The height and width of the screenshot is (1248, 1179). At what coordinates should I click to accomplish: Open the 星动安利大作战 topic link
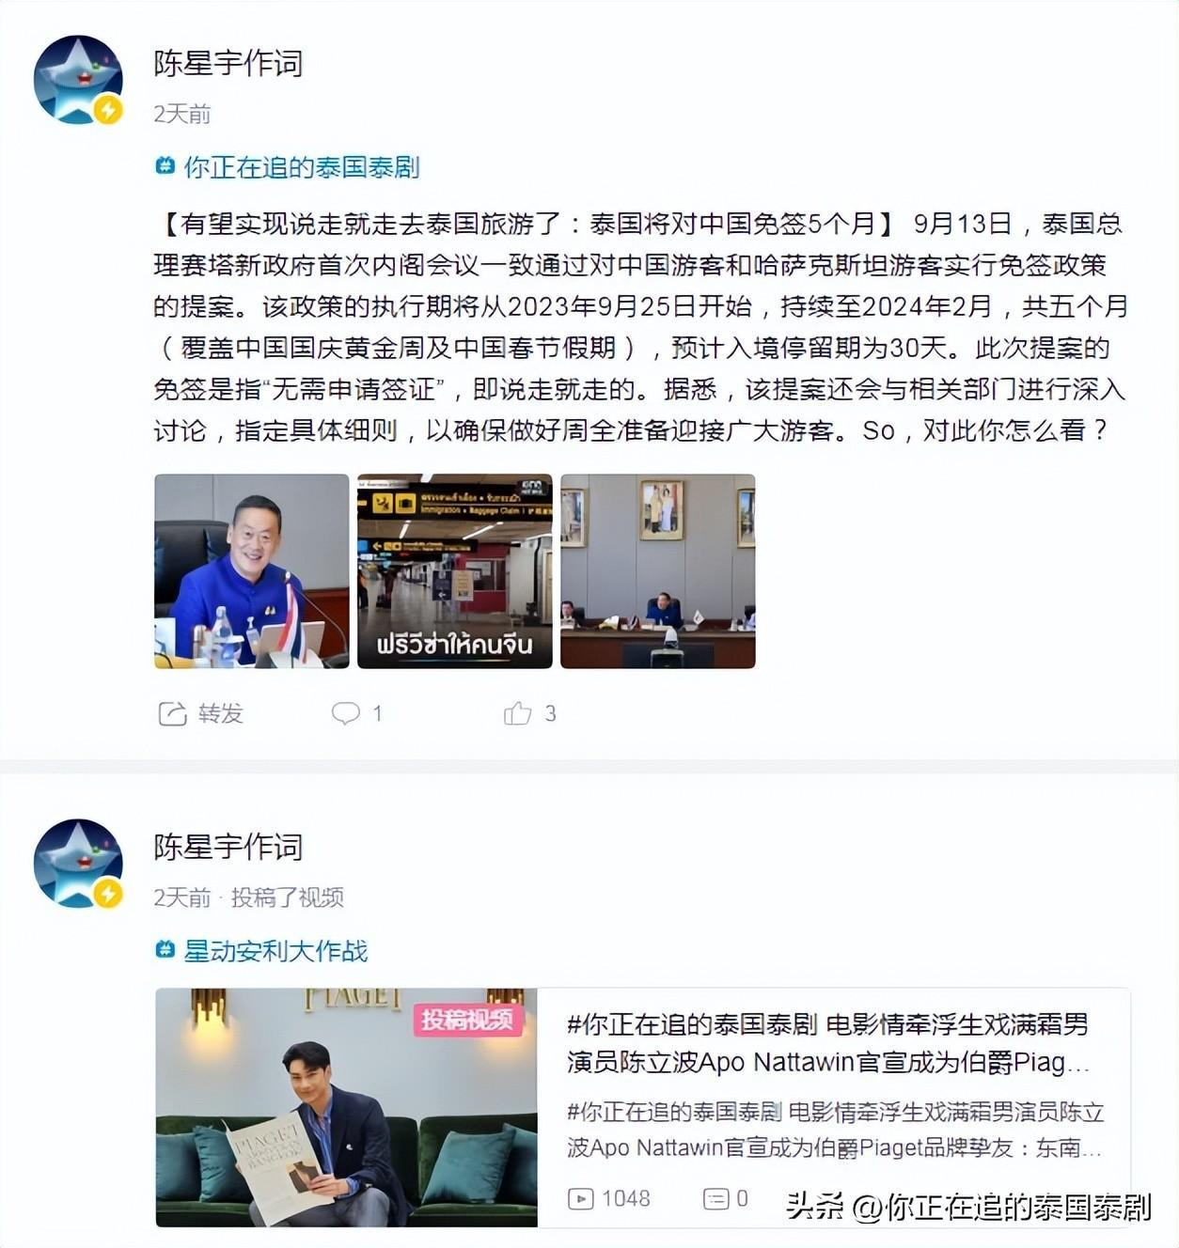coord(275,951)
